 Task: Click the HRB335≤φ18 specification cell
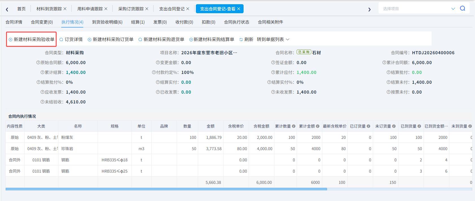pyautogui.click(x=115, y=160)
